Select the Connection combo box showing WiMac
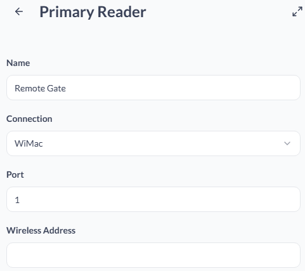 coord(153,143)
